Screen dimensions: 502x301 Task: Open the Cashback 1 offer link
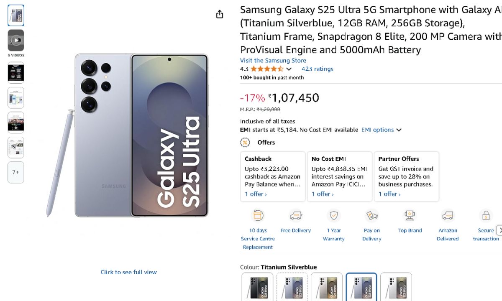[256, 194]
